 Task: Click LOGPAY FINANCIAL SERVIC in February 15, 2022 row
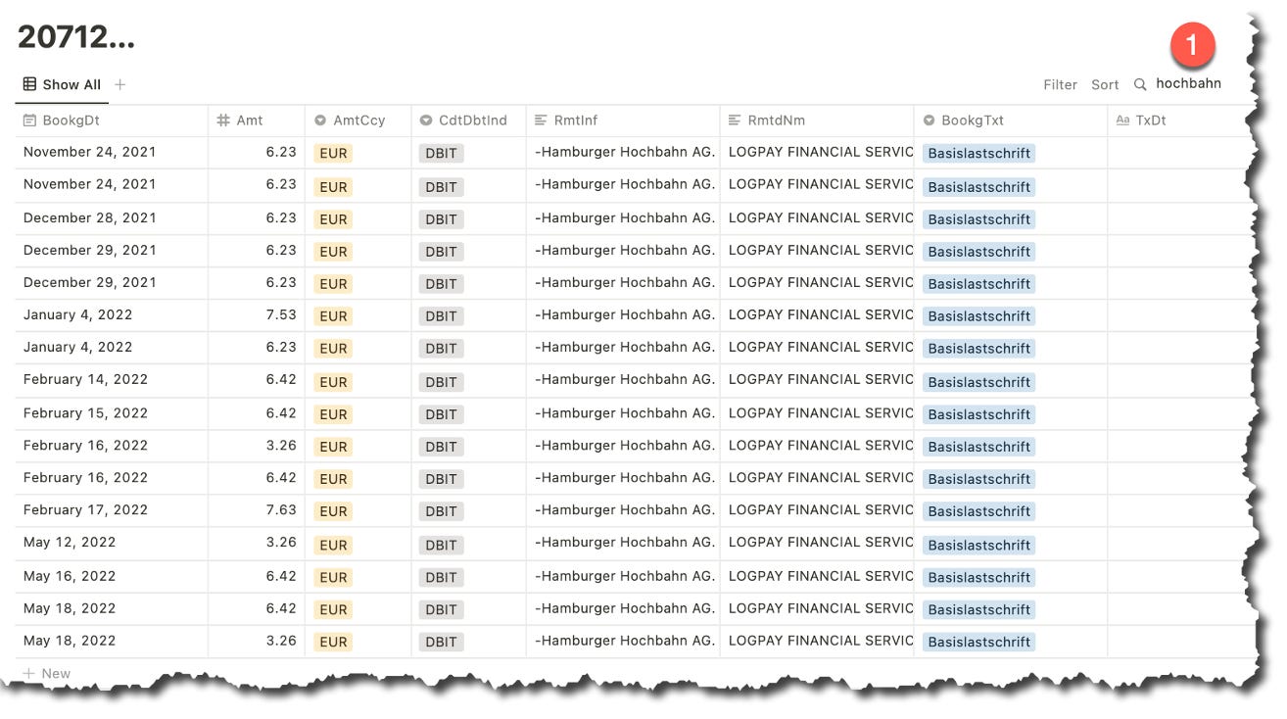[x=821, y=413]
